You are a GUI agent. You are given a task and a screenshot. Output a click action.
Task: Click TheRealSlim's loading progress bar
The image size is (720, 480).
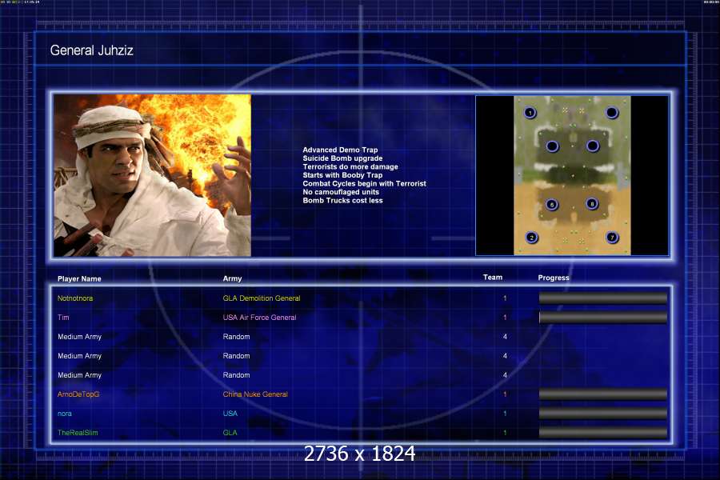click(603, 433)
